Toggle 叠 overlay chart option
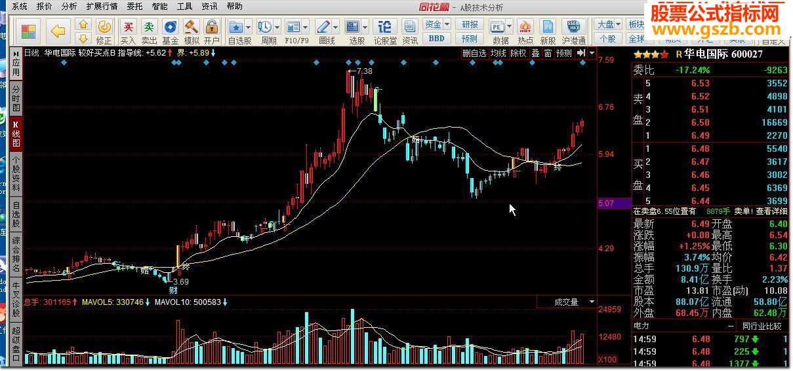Image resolution: width=793 pixels, height=371 pixels. [x=535, y=53]
